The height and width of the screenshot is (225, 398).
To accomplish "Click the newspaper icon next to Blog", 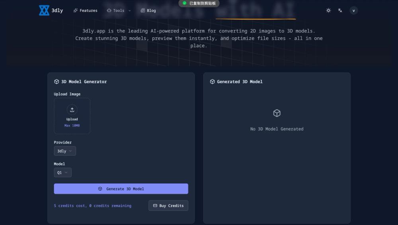I will coord(142,10).
